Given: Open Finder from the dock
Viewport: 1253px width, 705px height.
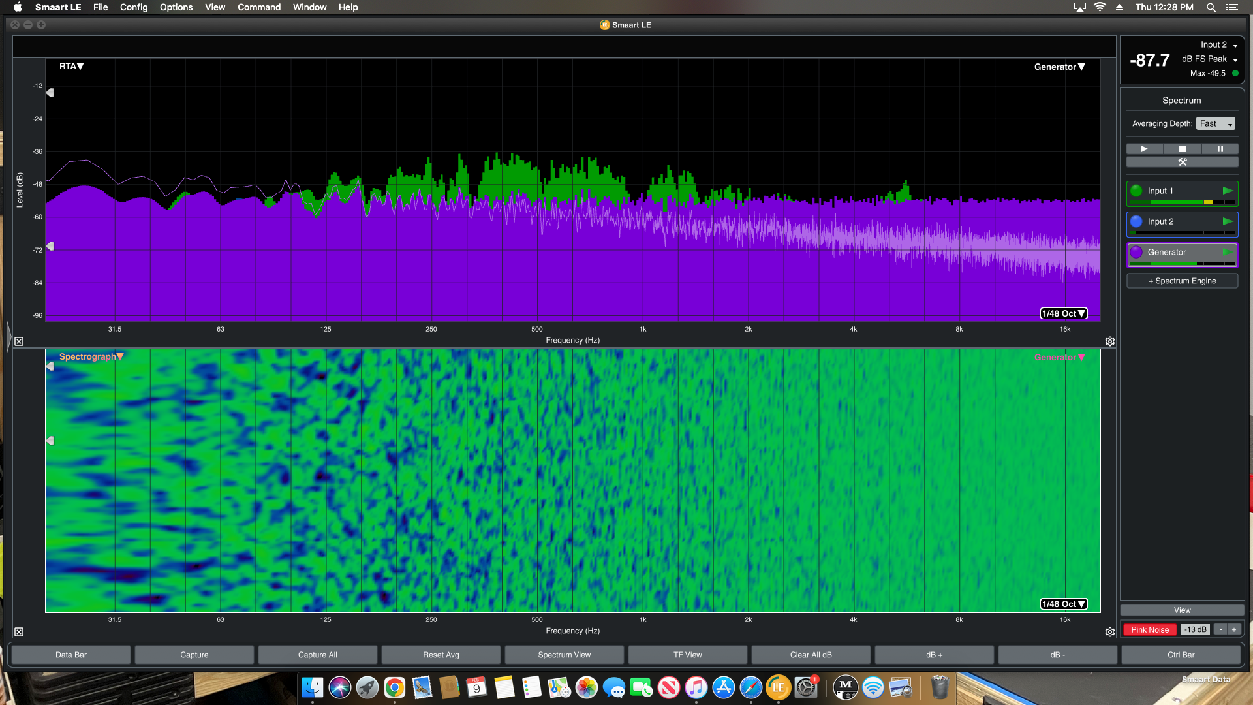Looking at the screenshot, I should [x=313, y=687].
